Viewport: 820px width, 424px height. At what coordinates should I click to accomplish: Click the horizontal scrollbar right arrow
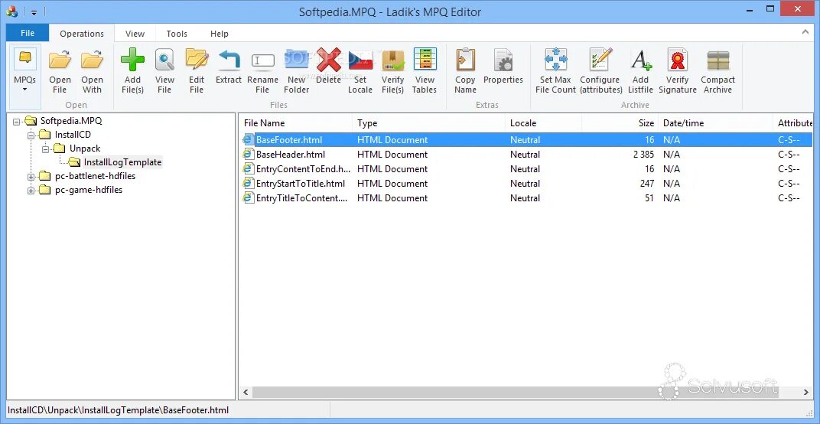(x=806, y=392)
